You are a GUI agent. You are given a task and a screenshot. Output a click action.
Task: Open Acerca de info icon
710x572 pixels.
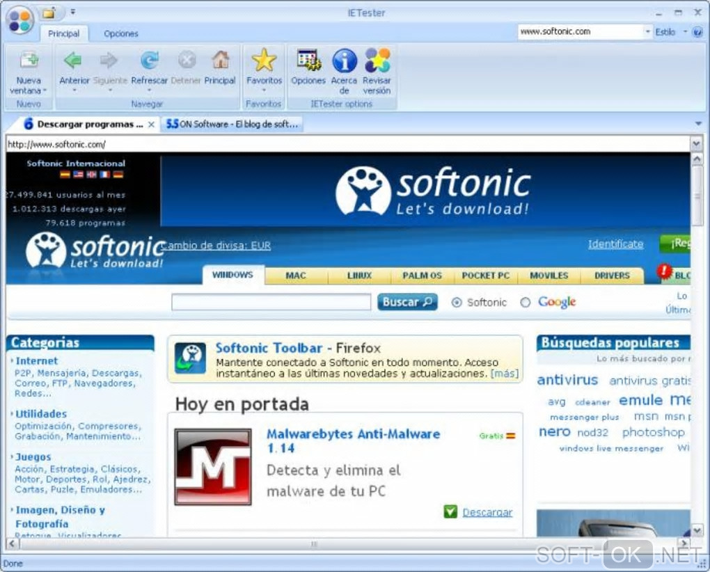[345, 61]
